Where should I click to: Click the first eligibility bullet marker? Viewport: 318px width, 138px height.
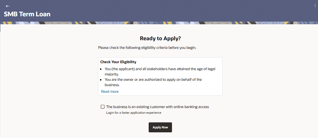(x=101, y=69)
